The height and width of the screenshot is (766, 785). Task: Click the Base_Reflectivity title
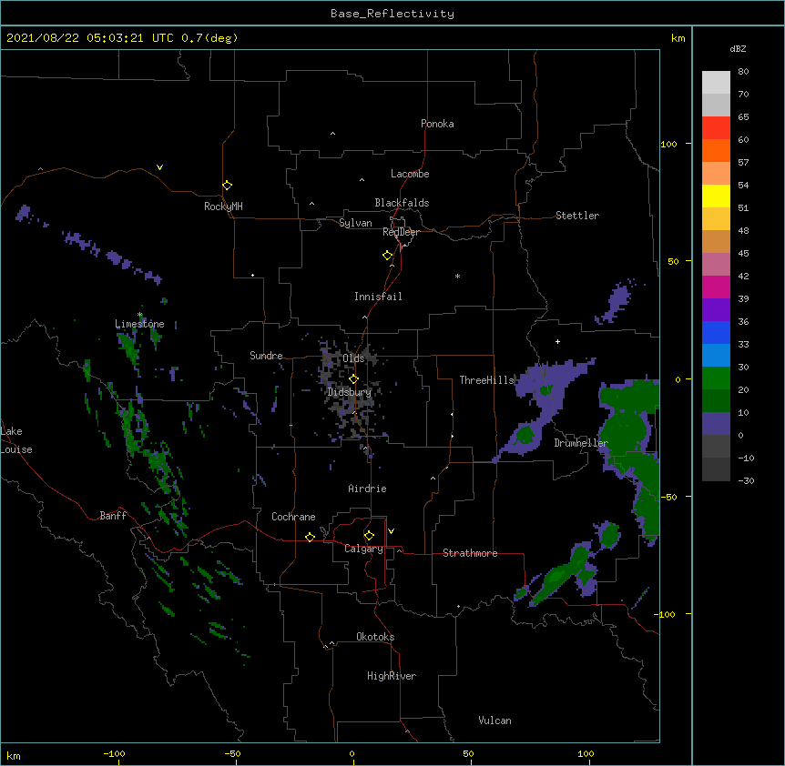pyautogui.click(x=392, y=14)
